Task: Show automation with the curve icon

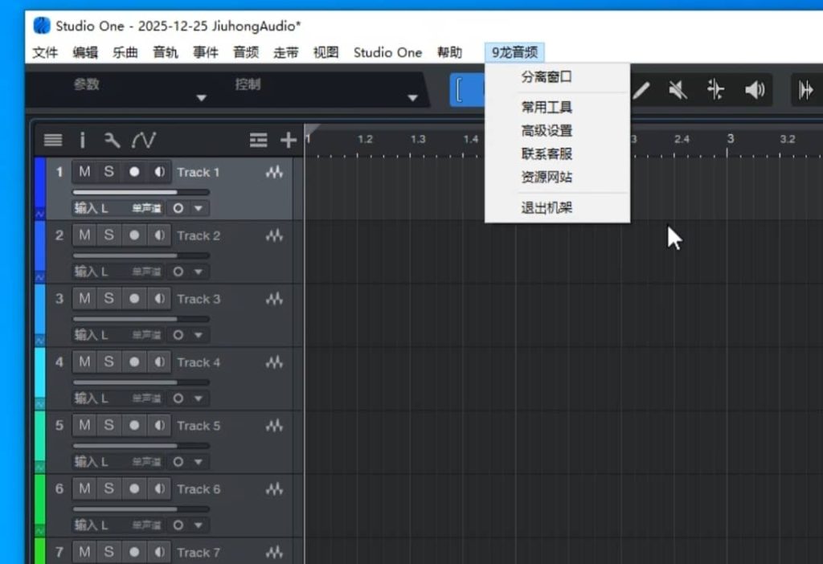Action: [x=144, y=141]
